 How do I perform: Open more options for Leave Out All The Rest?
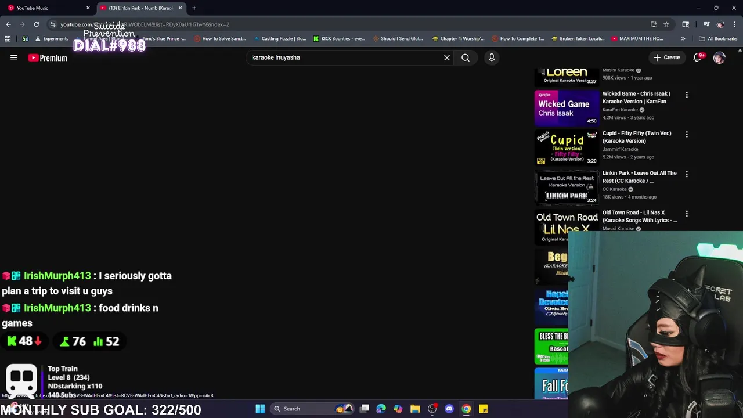[687, 174]
